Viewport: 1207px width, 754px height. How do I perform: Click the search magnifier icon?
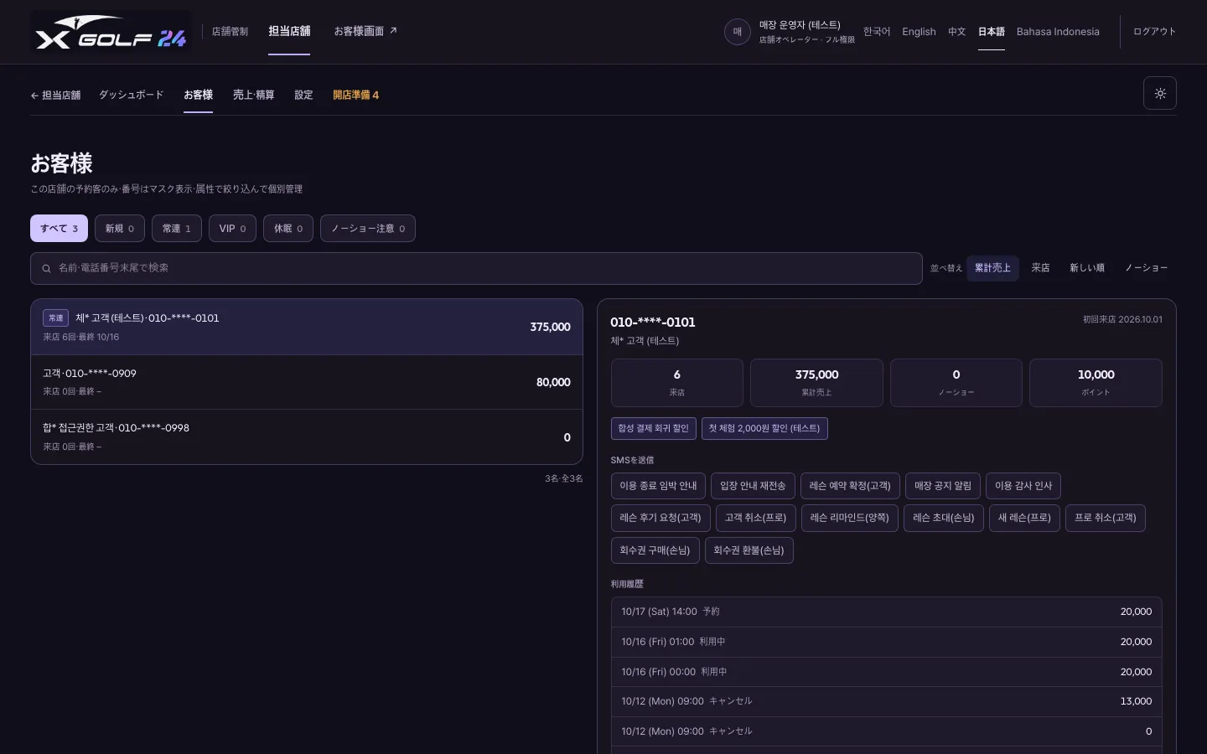pos(46,268)
